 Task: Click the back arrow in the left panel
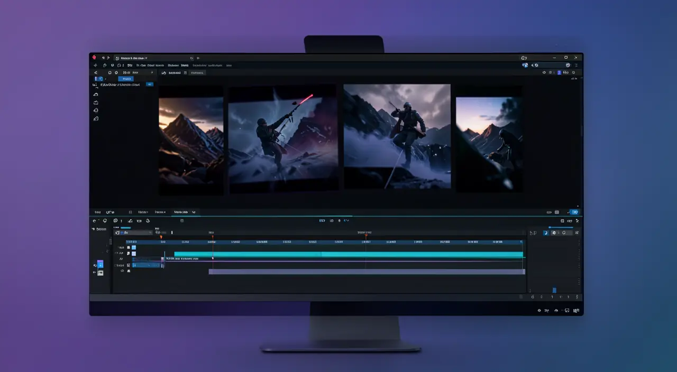pos(96,72)
